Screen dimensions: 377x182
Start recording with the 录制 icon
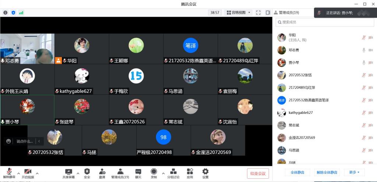pos(154,173)
